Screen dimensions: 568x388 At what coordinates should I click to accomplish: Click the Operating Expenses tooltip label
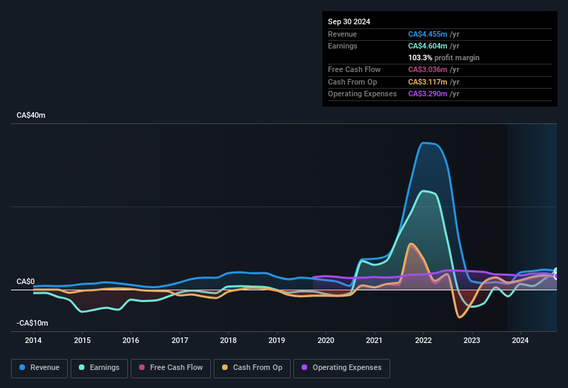coord(363,94)
